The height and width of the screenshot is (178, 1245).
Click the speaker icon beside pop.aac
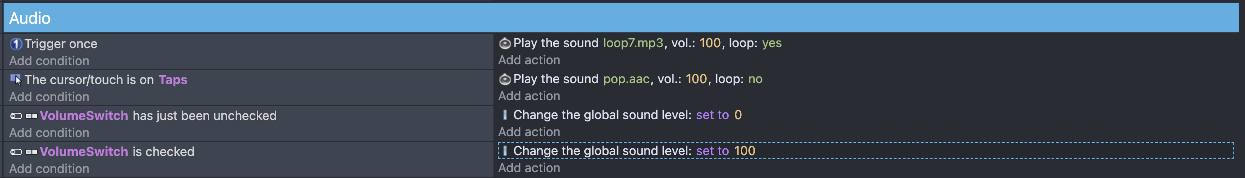pos(505,79)
